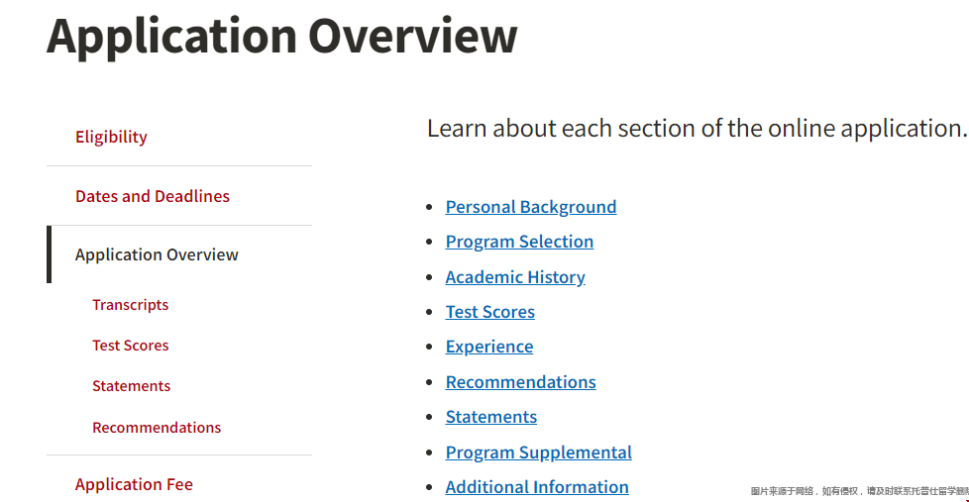Screen dimensions: 969x502
Task: Open the Program Supplemental link
Action: [x=538, y=452]
